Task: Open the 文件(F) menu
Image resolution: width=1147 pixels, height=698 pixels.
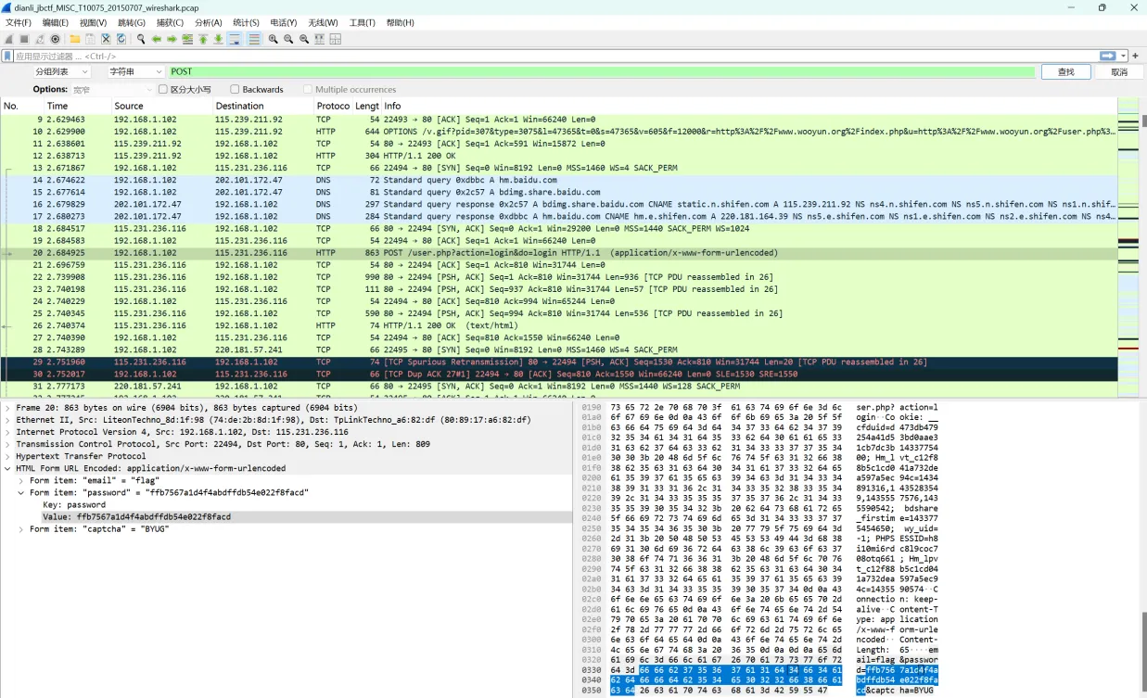Action: [x=19, y=22]
